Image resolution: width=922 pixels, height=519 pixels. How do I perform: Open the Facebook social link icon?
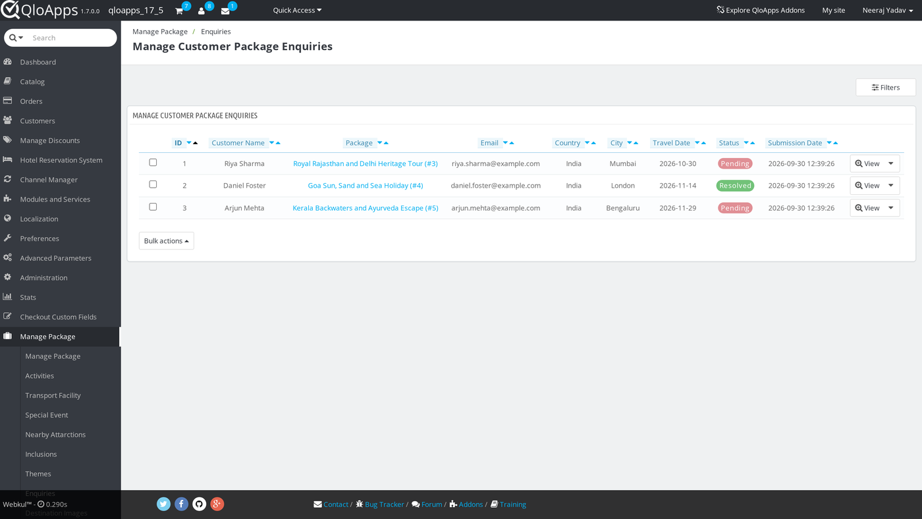182,504
